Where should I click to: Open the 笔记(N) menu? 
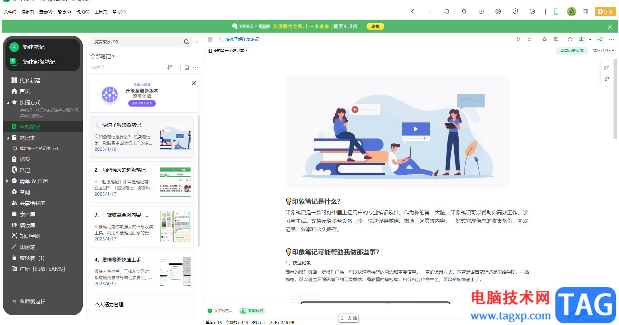tap(64, 12)
